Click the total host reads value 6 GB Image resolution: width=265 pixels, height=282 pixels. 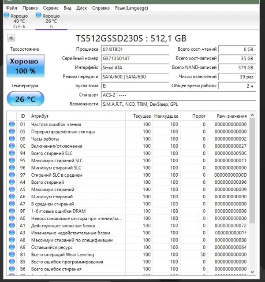coord(237,49)
